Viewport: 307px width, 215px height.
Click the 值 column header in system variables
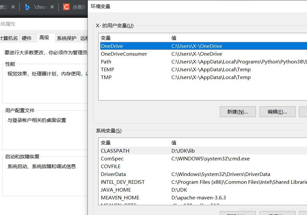(238, 143)
